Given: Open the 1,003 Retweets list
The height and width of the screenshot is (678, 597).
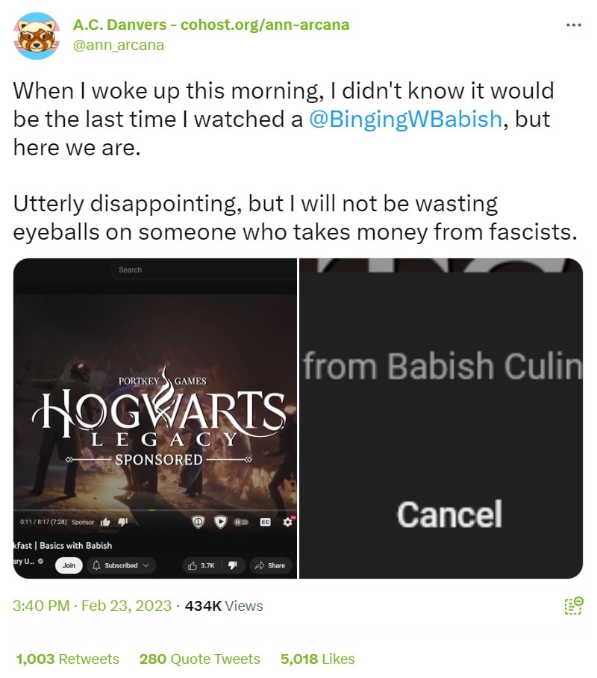Looking at the screenshot, I should coord(67,659).
